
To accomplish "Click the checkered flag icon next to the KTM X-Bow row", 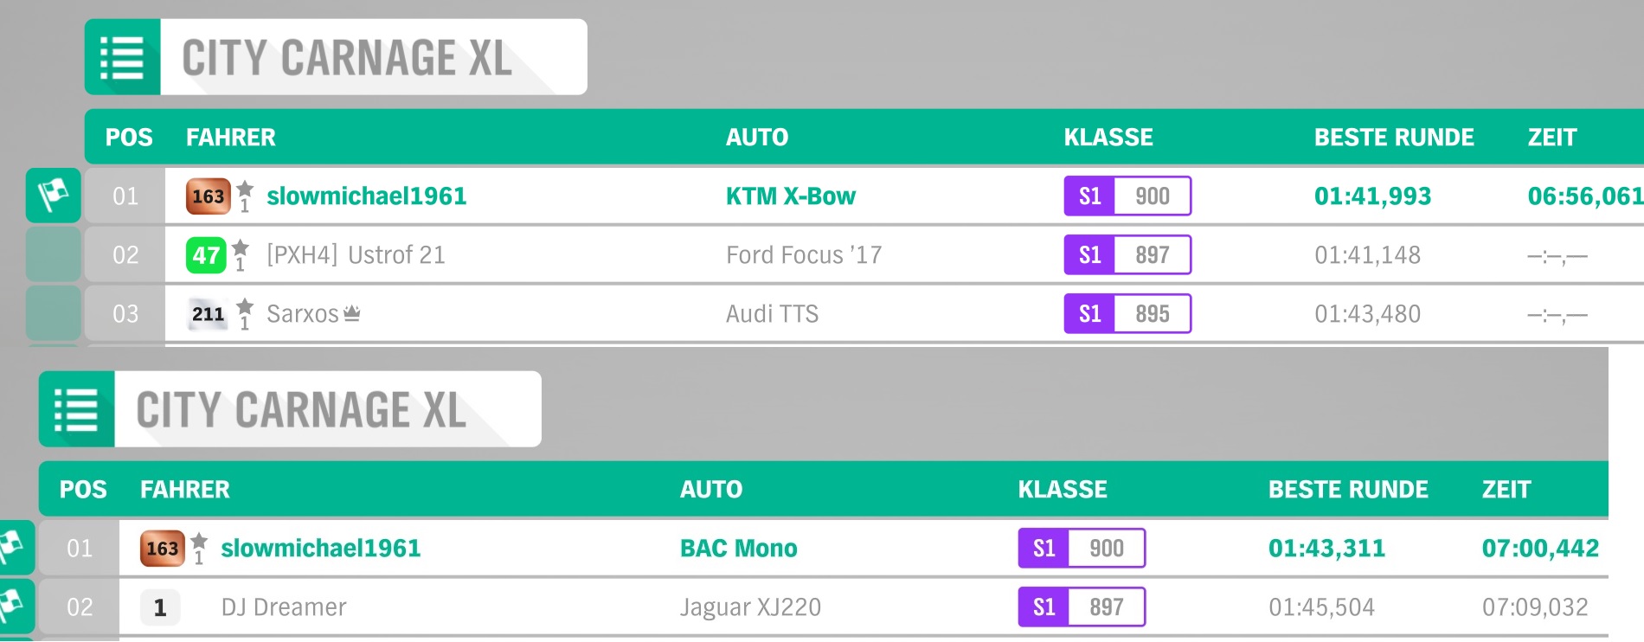I will coord(54,196).
